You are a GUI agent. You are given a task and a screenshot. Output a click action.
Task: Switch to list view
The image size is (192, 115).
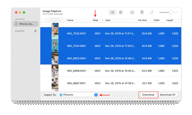click(x=112, y=12)
